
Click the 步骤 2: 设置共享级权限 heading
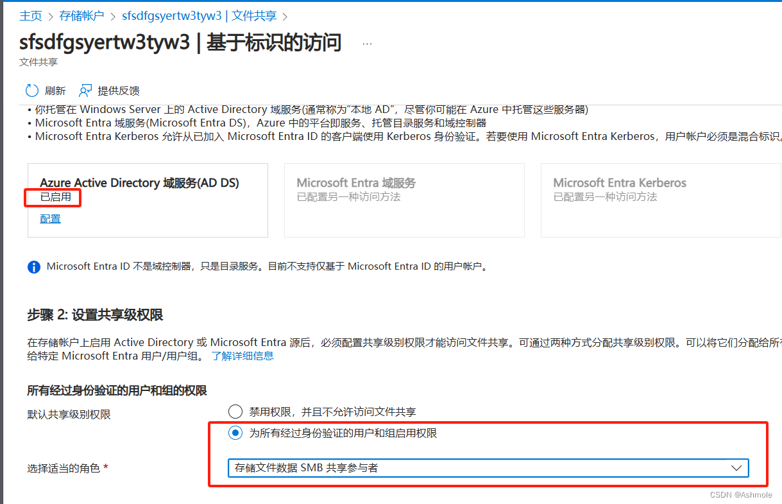point(95,315)
